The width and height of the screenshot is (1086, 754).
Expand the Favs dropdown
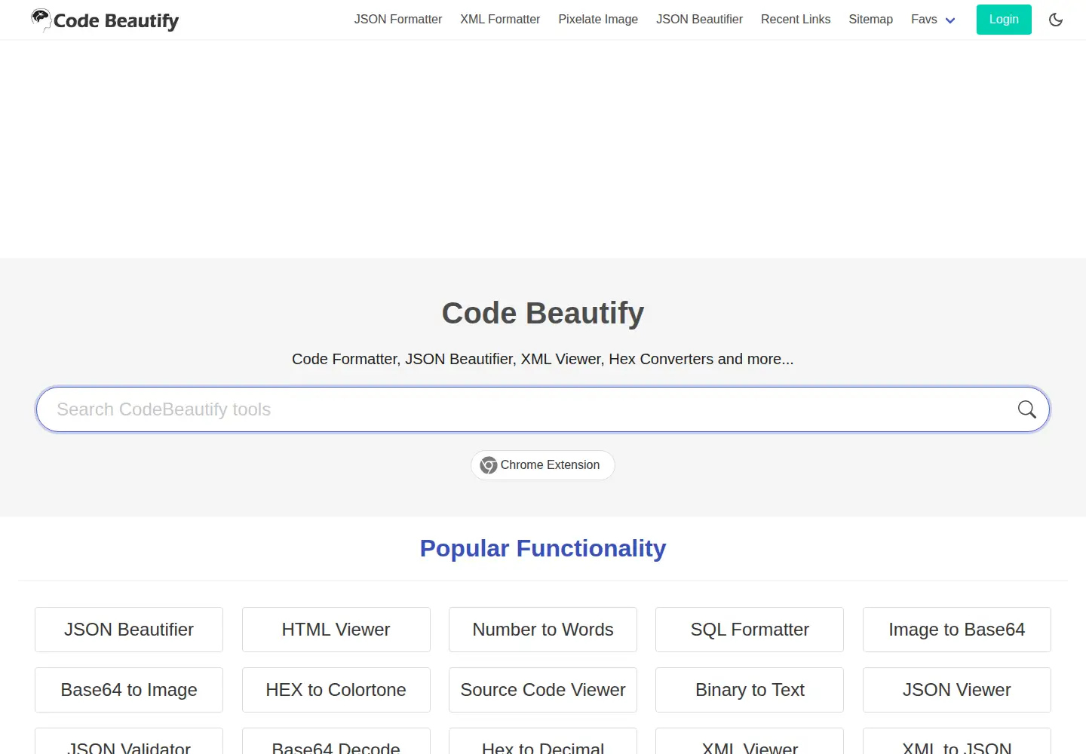point(933,20)
